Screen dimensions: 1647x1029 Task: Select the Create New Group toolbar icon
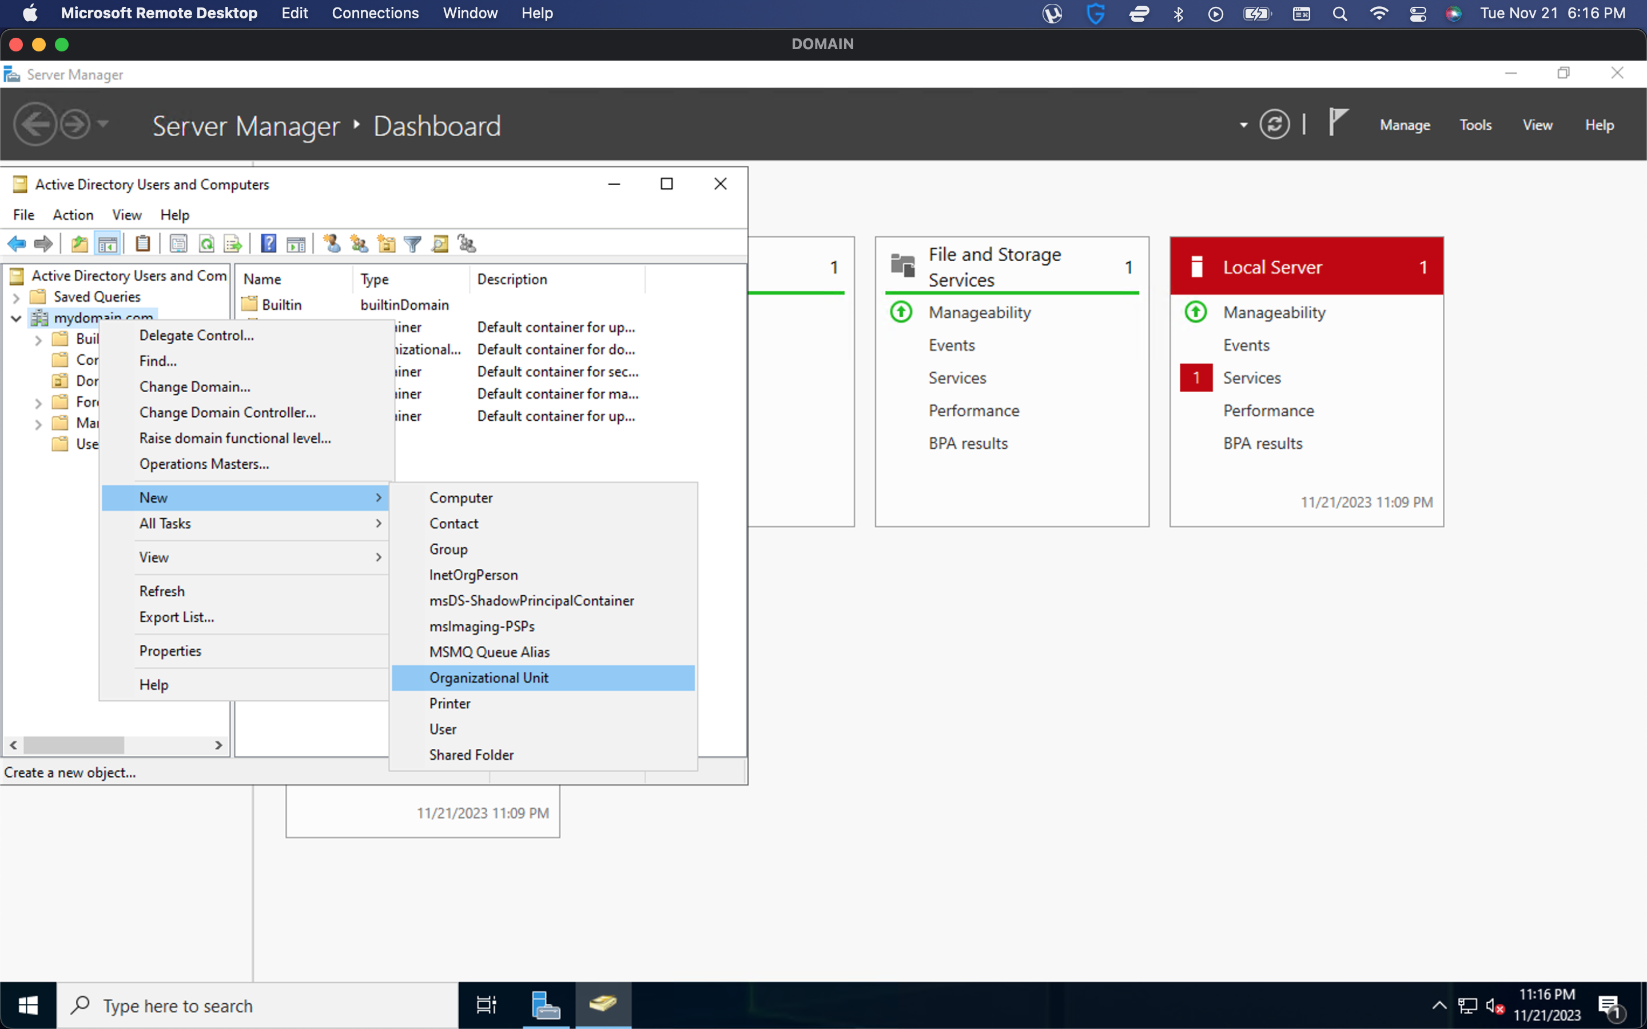359,243
